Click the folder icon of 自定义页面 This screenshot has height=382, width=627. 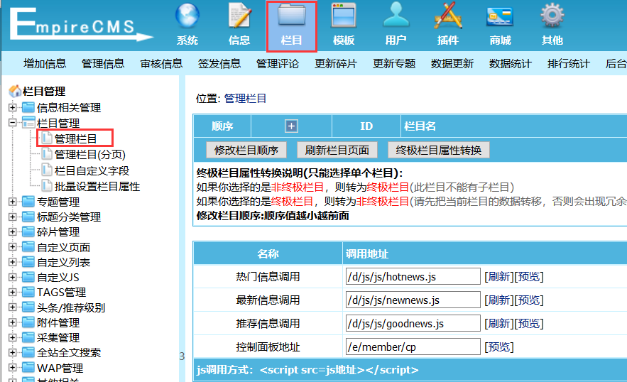click(x=28, y=247)
